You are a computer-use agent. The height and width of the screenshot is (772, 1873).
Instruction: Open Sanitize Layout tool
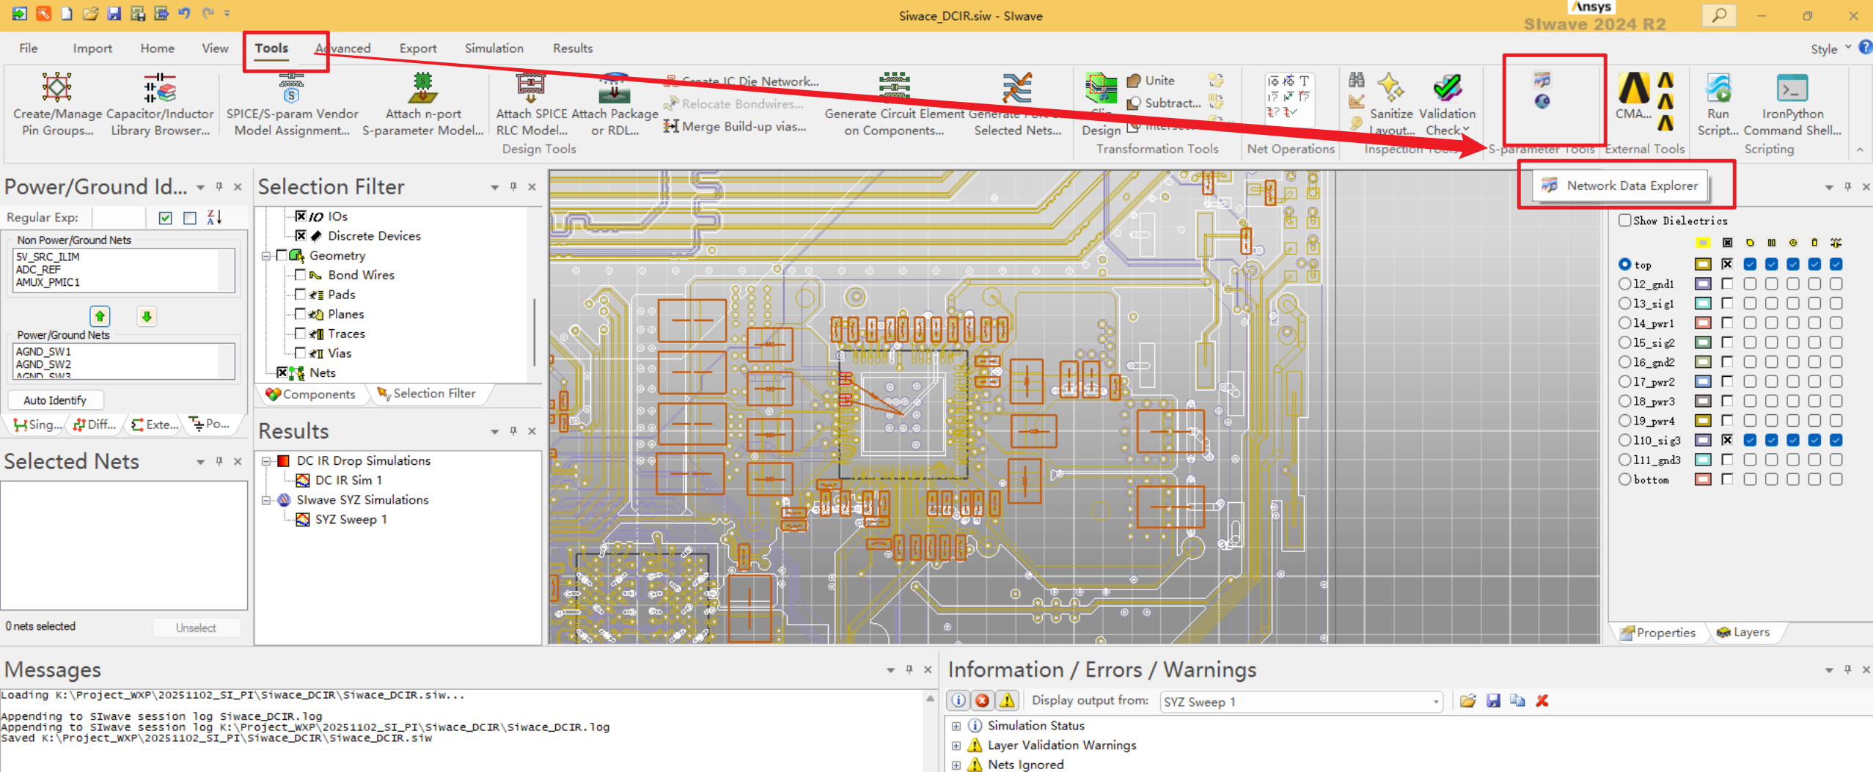(x=1391, y=104)
